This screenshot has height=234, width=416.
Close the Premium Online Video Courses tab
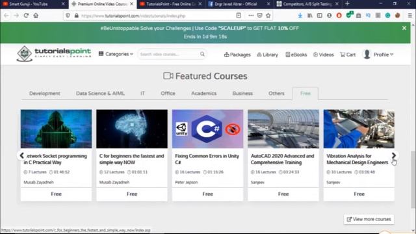point(131,4)
